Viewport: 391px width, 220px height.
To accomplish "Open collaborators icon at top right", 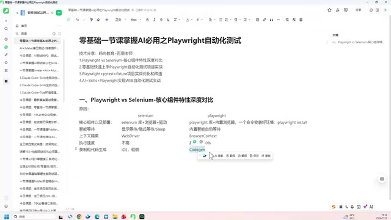I will coord(337,10).
